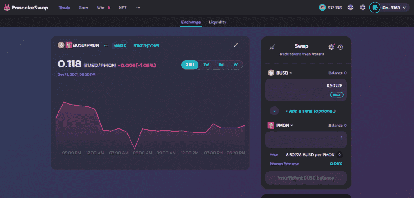Switch to the Liquidity tab

(217, 22)
